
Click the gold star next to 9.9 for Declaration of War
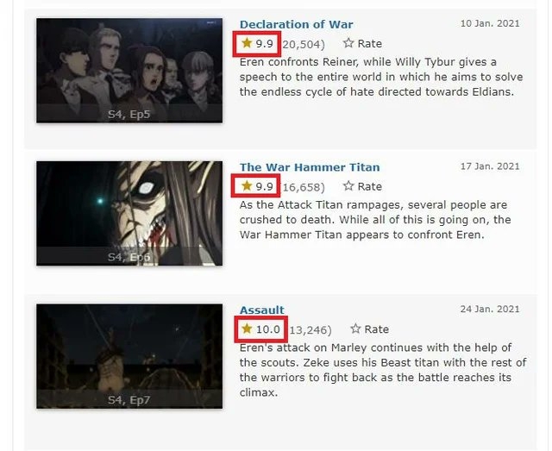(x=248, y=43)
